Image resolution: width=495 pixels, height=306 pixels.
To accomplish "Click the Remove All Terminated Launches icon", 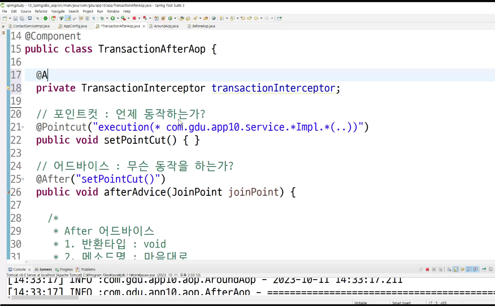I will point(440,269).
